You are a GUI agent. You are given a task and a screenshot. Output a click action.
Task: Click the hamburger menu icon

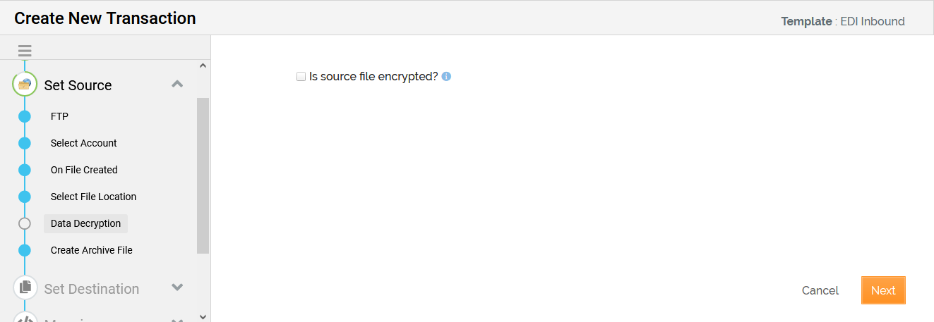pos(25,51)
